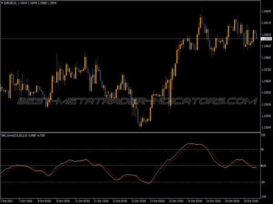Open the chart menu triangle beside EURUSD,H1
Viewport: 273px width, 204px height.
click(2, 3)
